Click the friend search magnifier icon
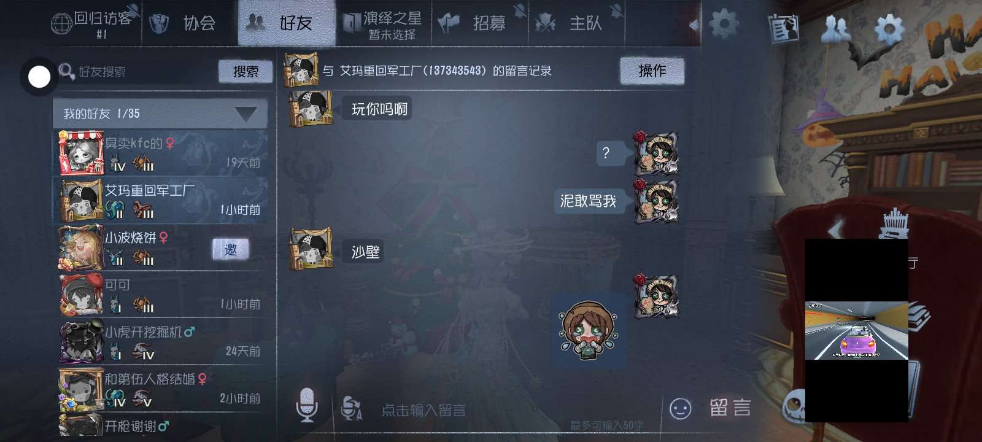 point(66,71)
